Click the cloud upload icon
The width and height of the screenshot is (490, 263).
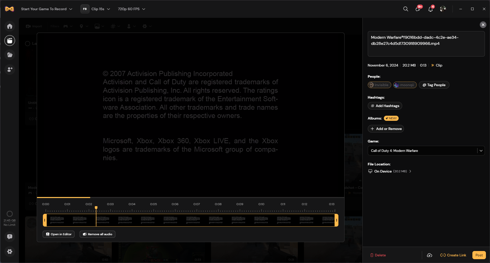[x=430, y=255]
